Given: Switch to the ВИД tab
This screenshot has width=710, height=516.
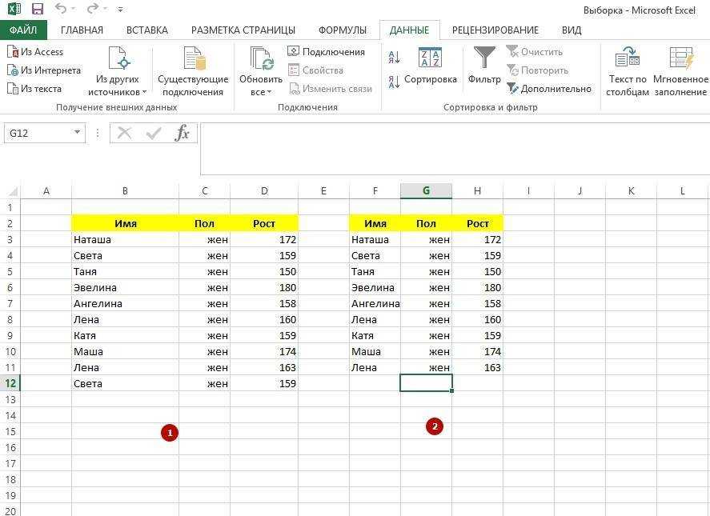Looking at the screenshot, I should pos(572,30).
